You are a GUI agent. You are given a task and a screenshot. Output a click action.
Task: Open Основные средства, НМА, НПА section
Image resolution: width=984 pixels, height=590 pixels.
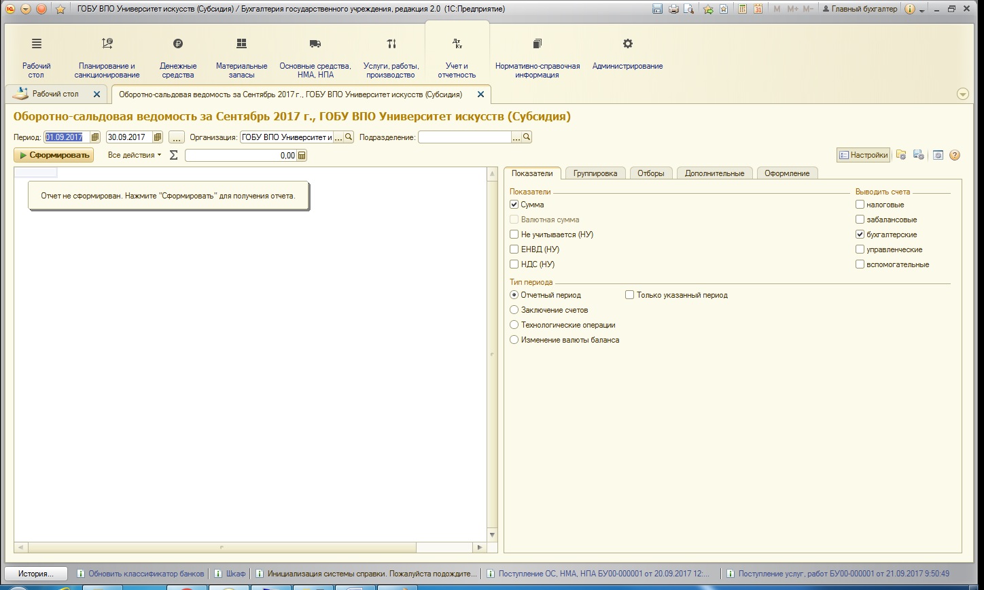point(315,57)
